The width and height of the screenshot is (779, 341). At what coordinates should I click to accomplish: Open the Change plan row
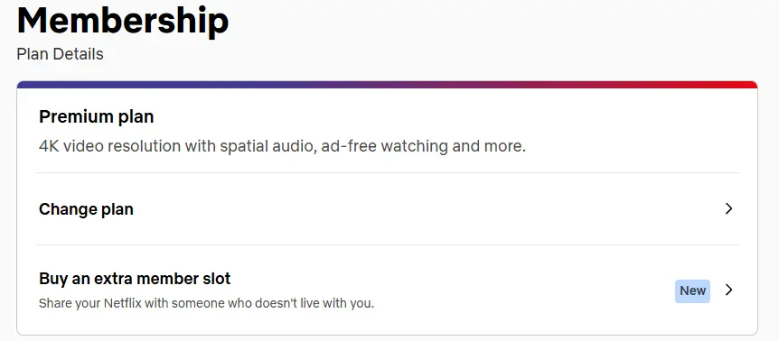coord(388,209)
